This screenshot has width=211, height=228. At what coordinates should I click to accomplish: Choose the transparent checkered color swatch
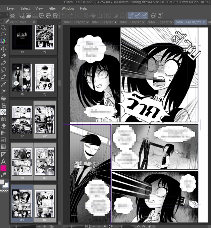tap(4, 190)
